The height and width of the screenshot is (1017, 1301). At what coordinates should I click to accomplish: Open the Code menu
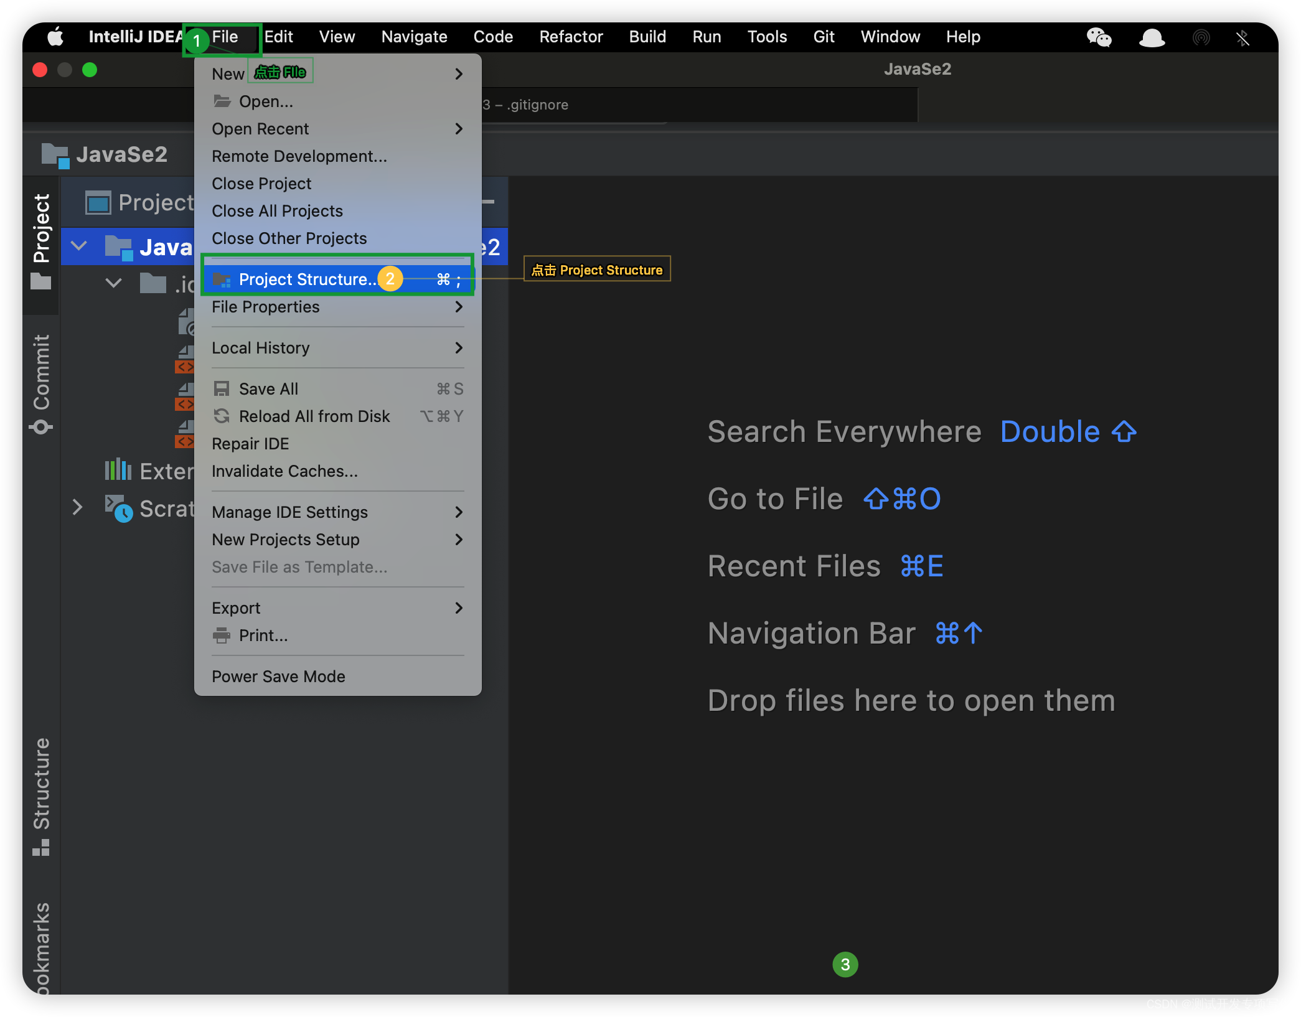pyautogui.click(x=493, y=37)
